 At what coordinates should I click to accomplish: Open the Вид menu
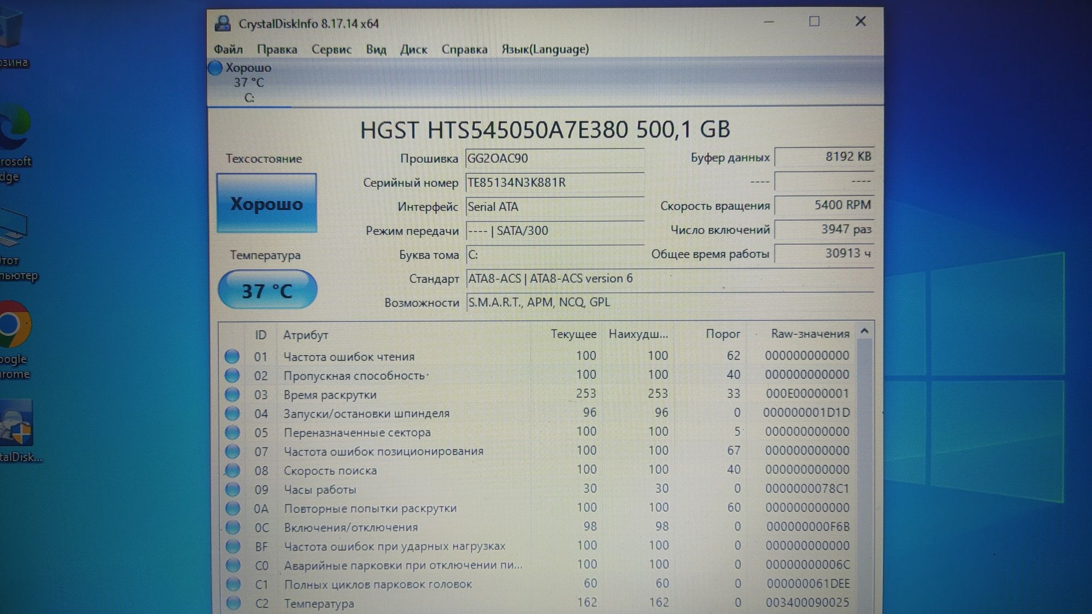(x=376, y=49)
